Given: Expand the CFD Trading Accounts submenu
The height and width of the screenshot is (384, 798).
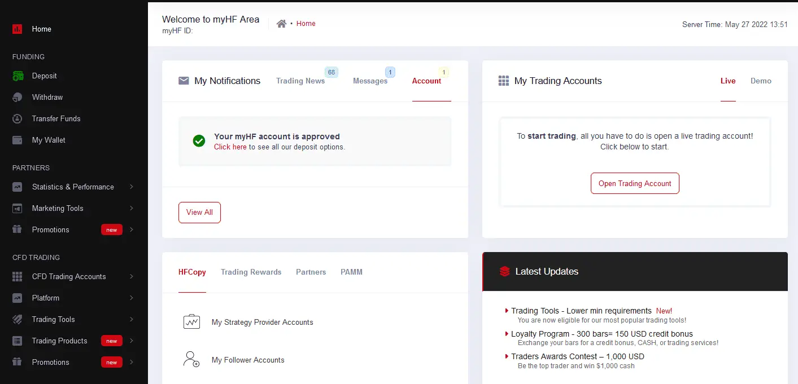Looking at the screenshot, I should [131, 277].
